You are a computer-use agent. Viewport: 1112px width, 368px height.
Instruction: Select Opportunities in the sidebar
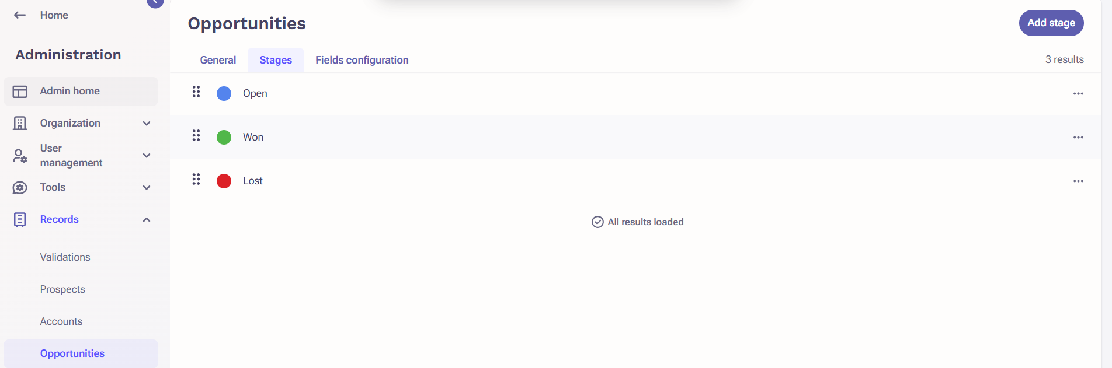(x=81, y=353)
